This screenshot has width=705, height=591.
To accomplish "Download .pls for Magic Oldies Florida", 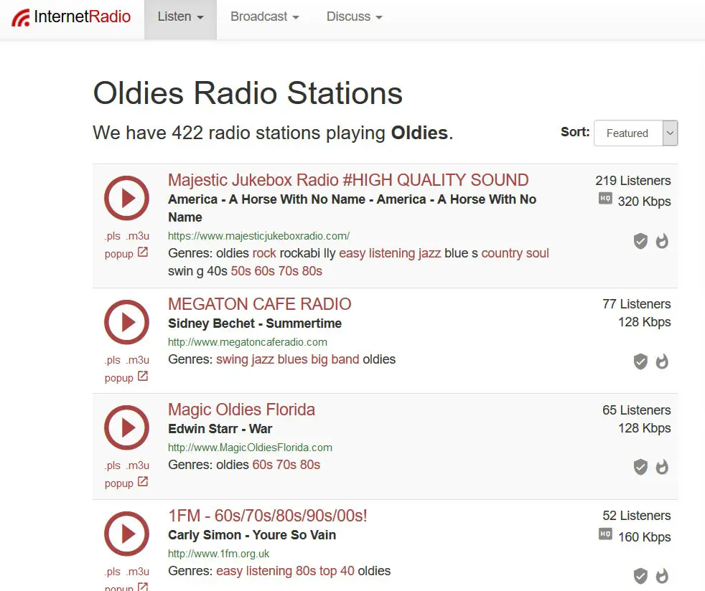I will [113, 465].
